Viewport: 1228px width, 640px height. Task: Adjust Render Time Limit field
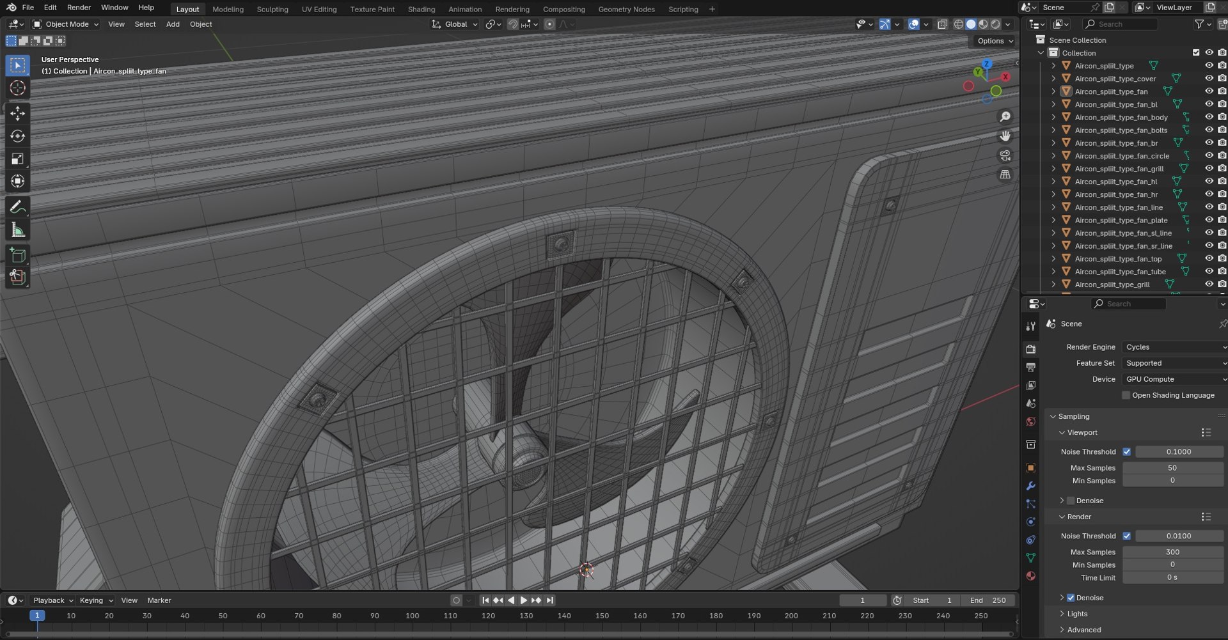pos(1172,578)
